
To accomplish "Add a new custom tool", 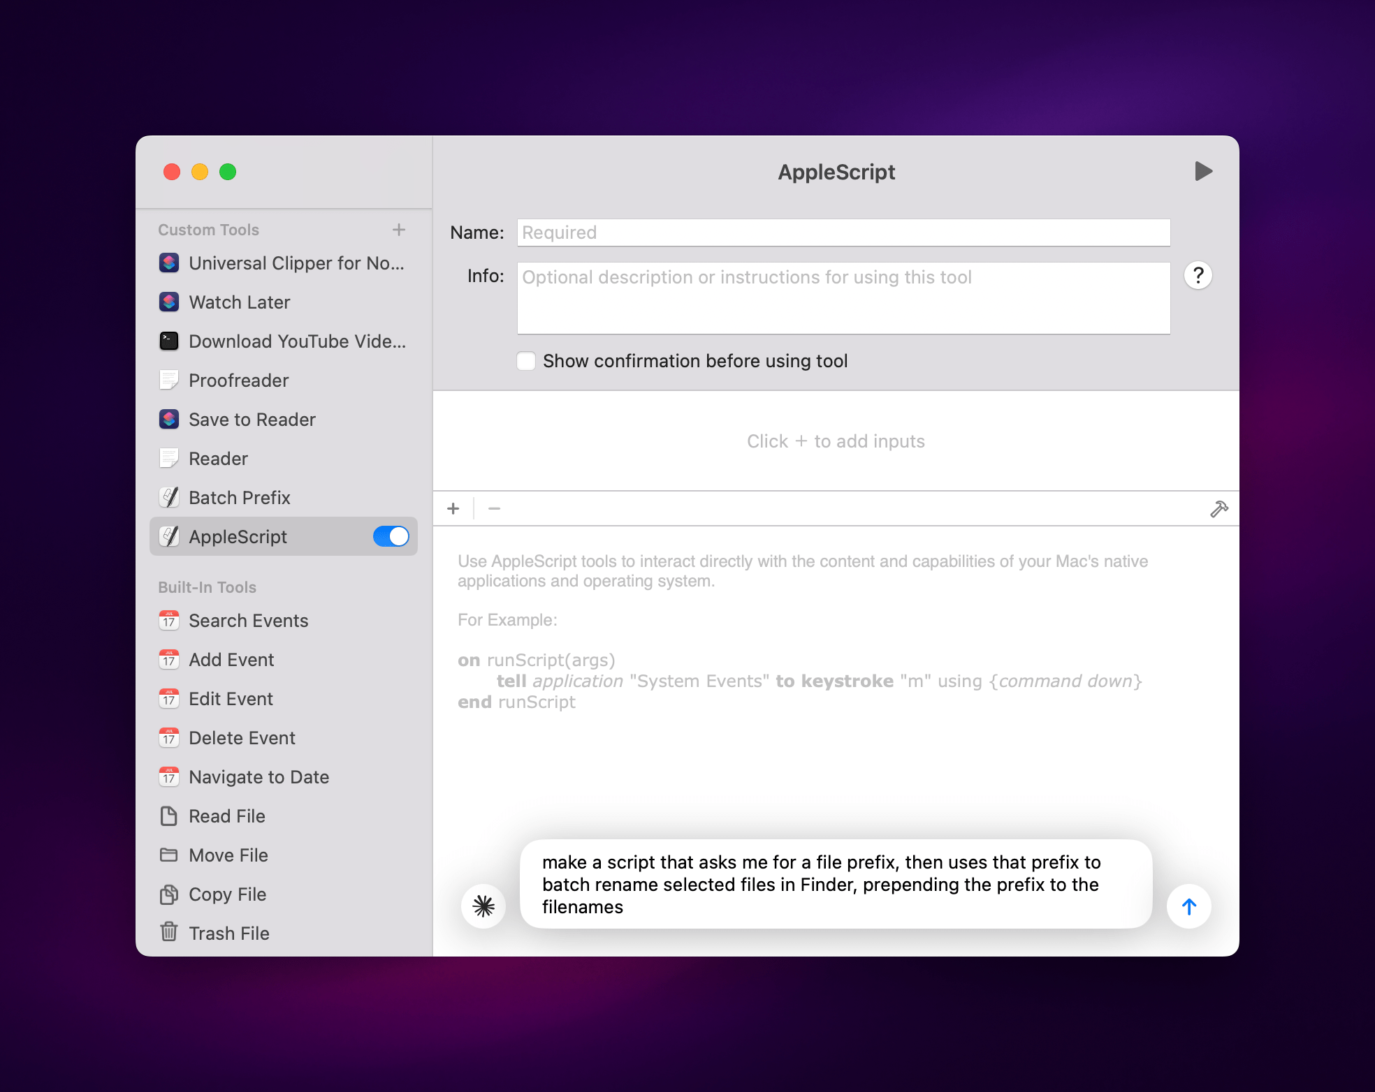I will (x=399, y=230).
